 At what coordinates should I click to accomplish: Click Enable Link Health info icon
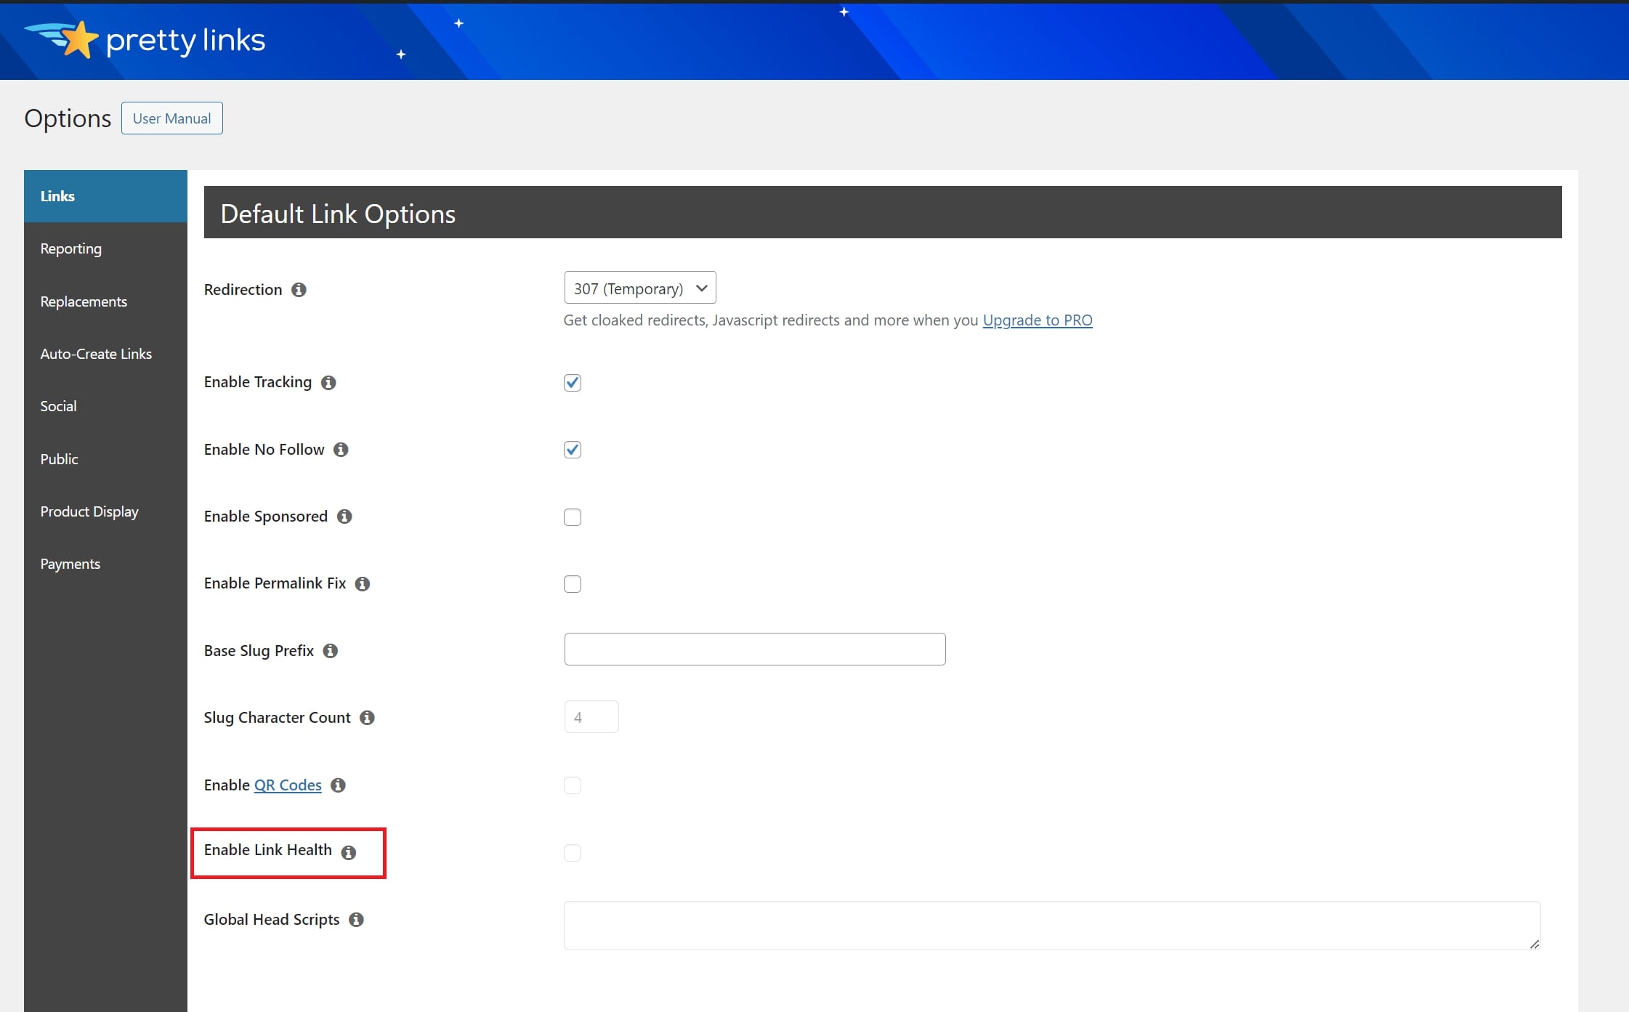pos(349,853)
